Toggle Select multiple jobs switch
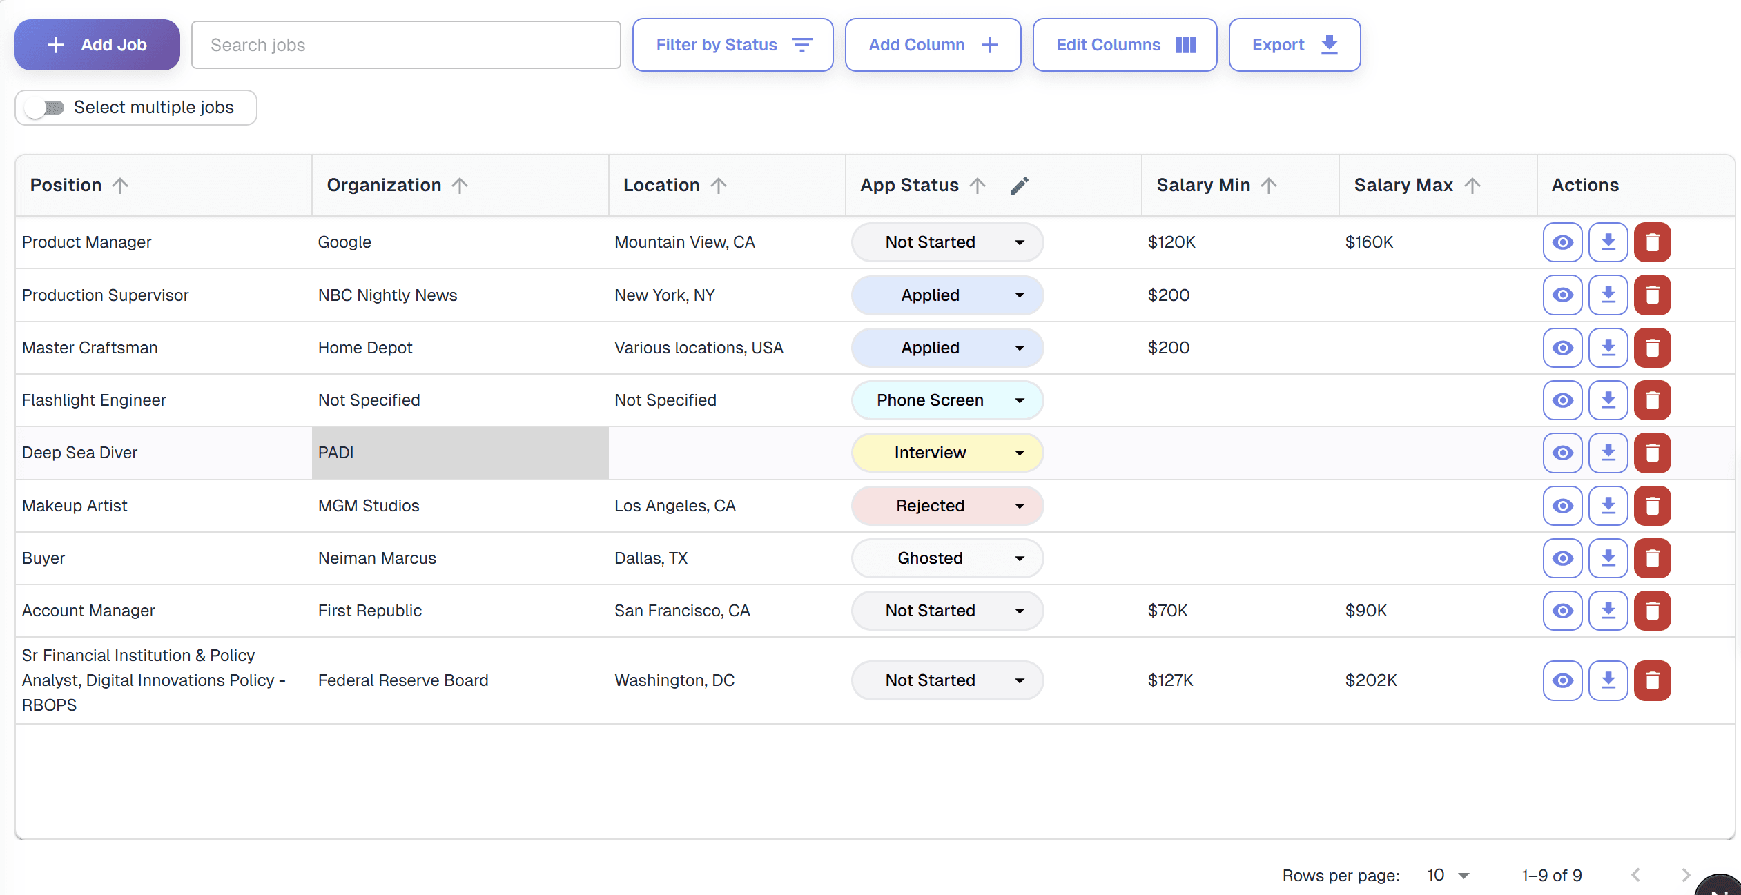This screenshot has width=1741, height=895. [44, 108]
